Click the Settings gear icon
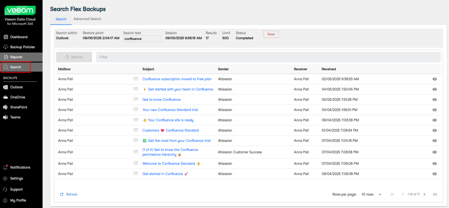 pos(5,178)
